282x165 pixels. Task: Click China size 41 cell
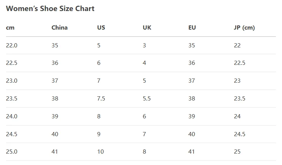(55, 152)
